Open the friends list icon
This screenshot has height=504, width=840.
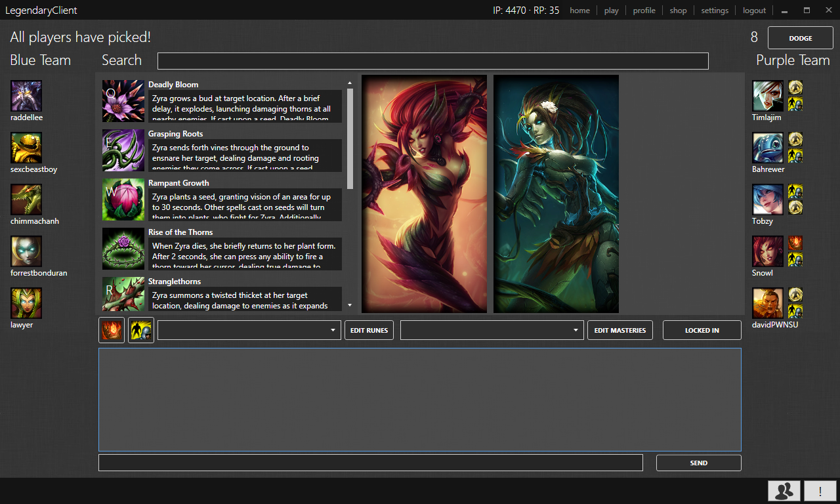pos(784,491)
